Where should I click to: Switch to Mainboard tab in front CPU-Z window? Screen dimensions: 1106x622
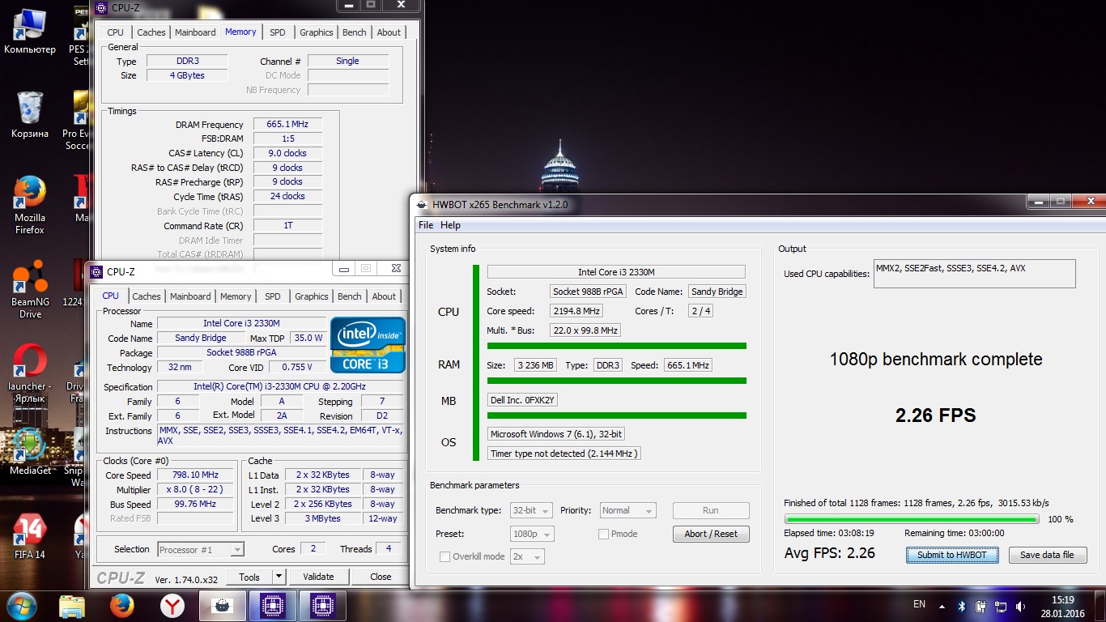[x=190, y=296]
